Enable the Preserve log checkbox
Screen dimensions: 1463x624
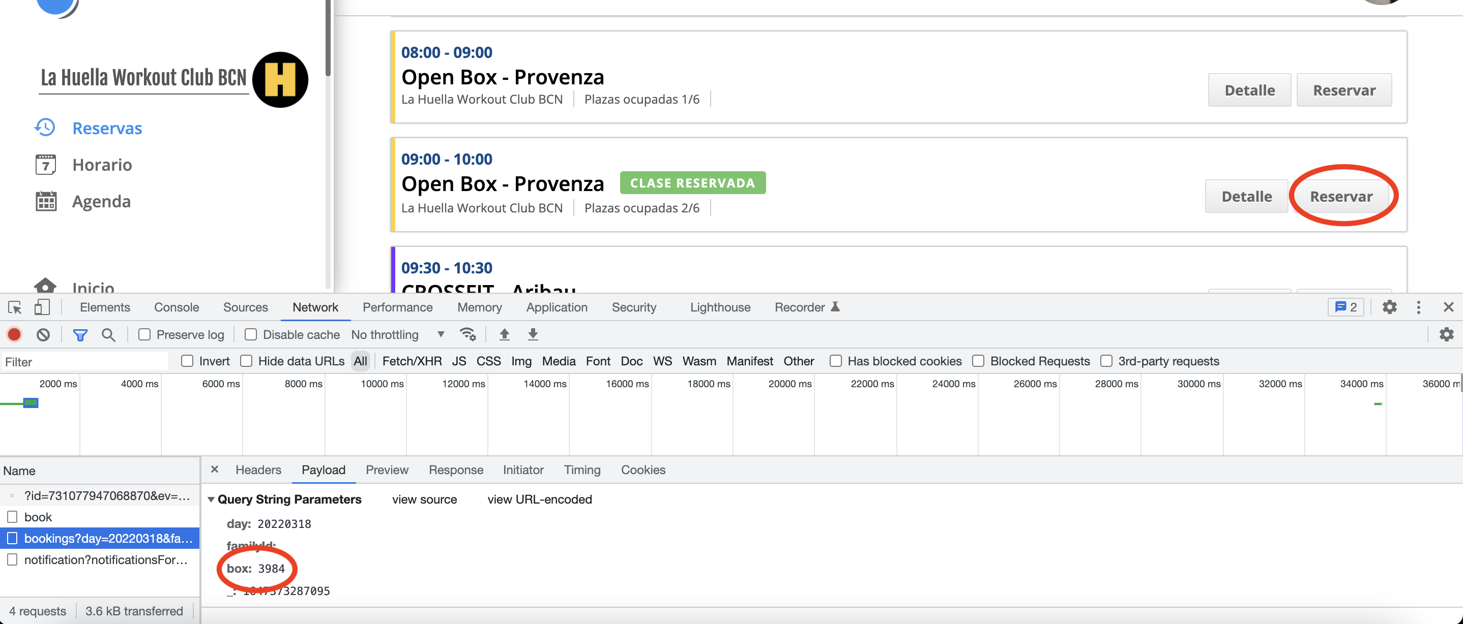(145, 335)
